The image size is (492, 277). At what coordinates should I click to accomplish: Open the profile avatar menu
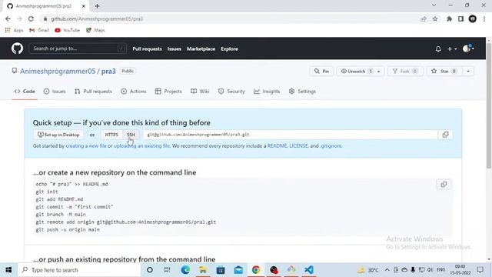tap(468, 48)
